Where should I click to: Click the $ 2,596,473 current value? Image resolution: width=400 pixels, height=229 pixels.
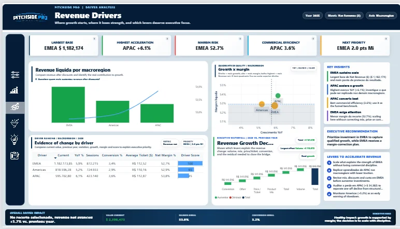(x=116, y=220)
